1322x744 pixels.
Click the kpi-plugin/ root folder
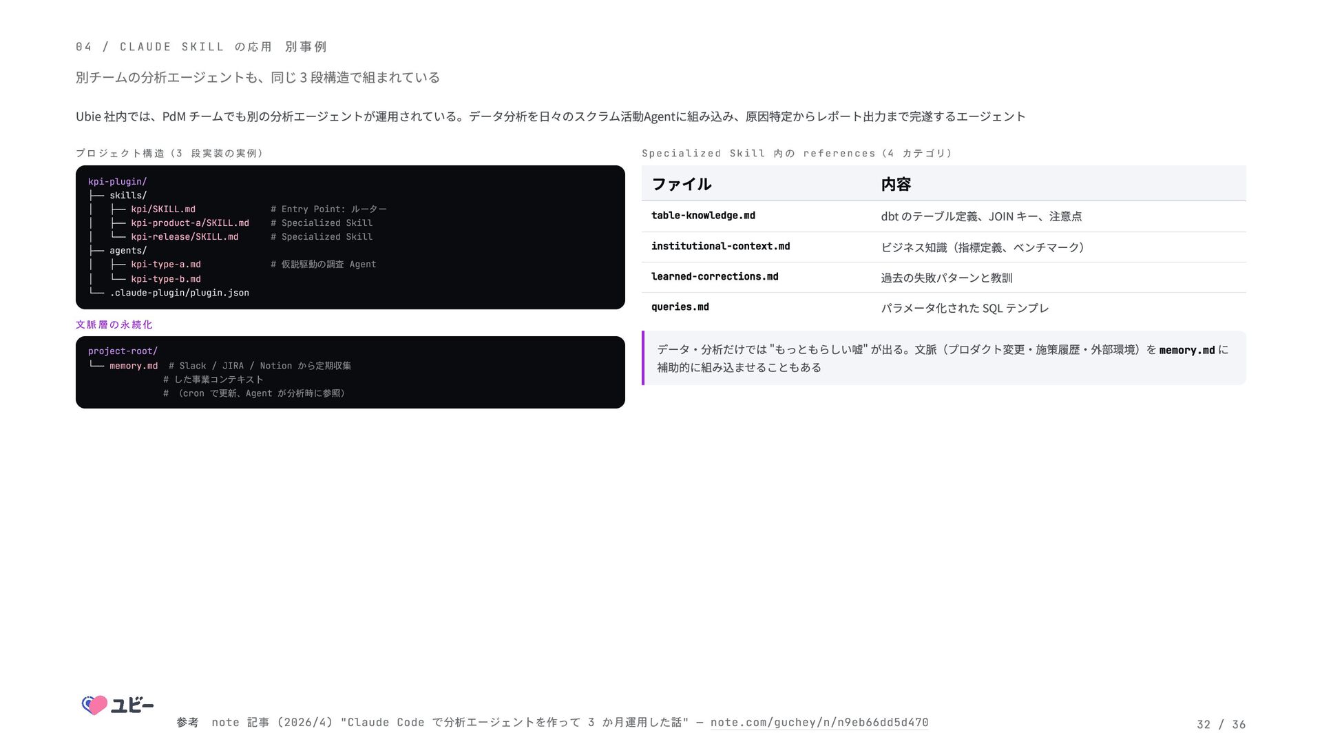pos(117,181)
